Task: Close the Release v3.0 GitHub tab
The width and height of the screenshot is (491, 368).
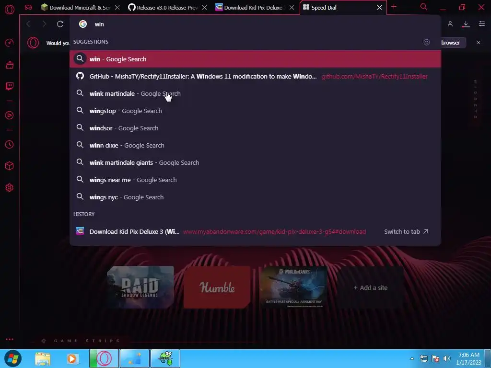Action: (x=204, y=8)
